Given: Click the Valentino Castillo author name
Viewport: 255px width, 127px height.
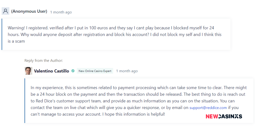Looking at the screenshot, I should (x=52, y=71).
